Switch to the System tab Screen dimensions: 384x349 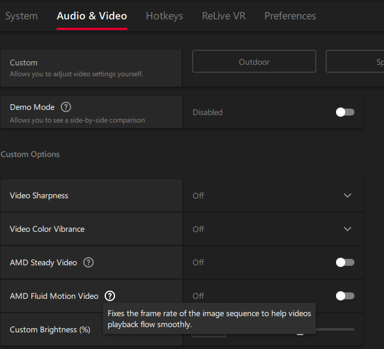tap(21, 16)
